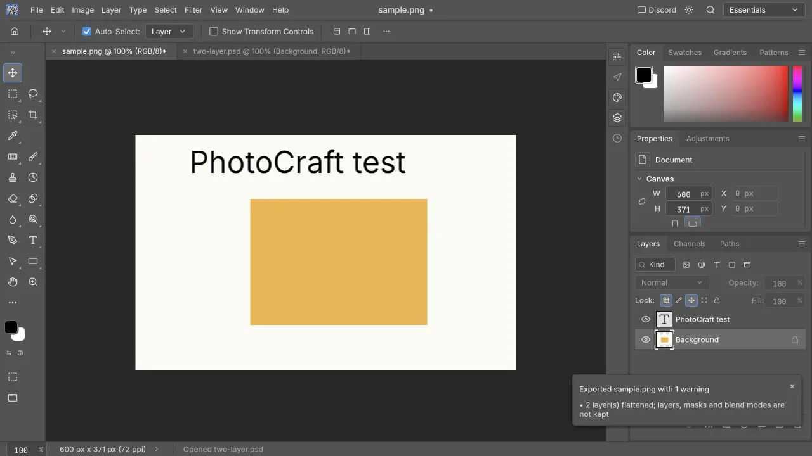This screenshot has height=456, width=812.
Task: Toggle lock transparent pixels button
Action: [666, 300]
